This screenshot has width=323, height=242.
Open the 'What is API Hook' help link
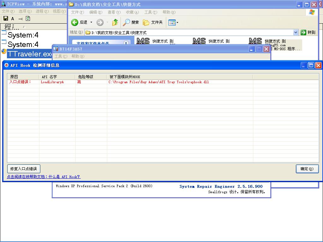click(x=44, y=177)
